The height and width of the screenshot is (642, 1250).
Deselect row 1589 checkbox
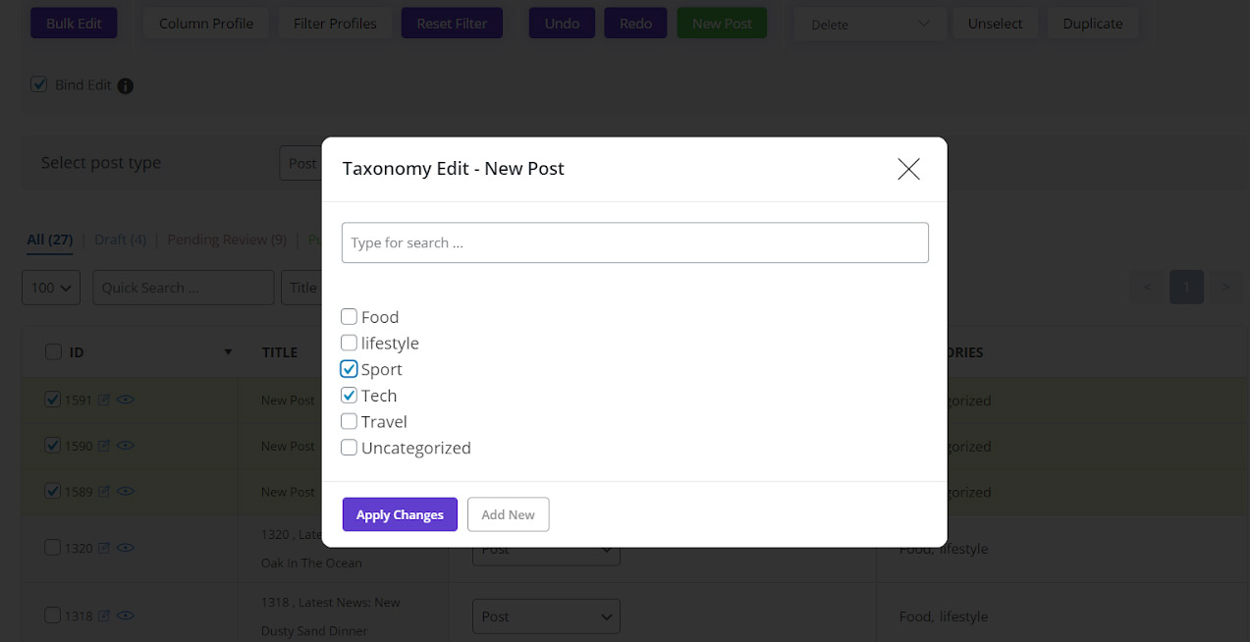pyautogui.click(x=53, y=491)
